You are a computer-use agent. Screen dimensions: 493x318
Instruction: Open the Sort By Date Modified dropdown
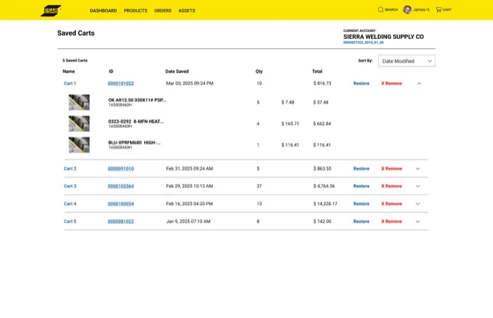pyautogui.click(x=406, y=61)
